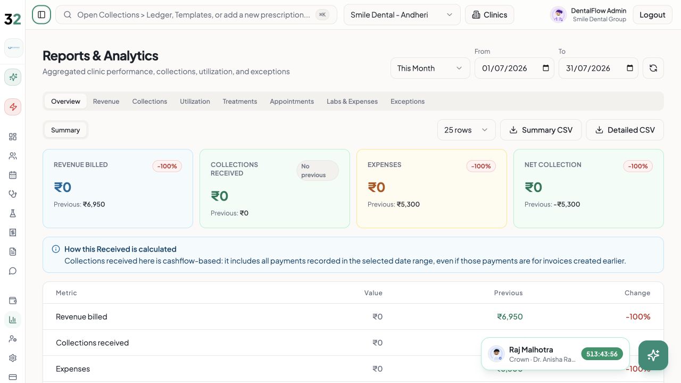Image resolution: width=681 pixels, height=383 pixels.
Task: Open the bar chart reports sidebar icon
Action: 13,320
